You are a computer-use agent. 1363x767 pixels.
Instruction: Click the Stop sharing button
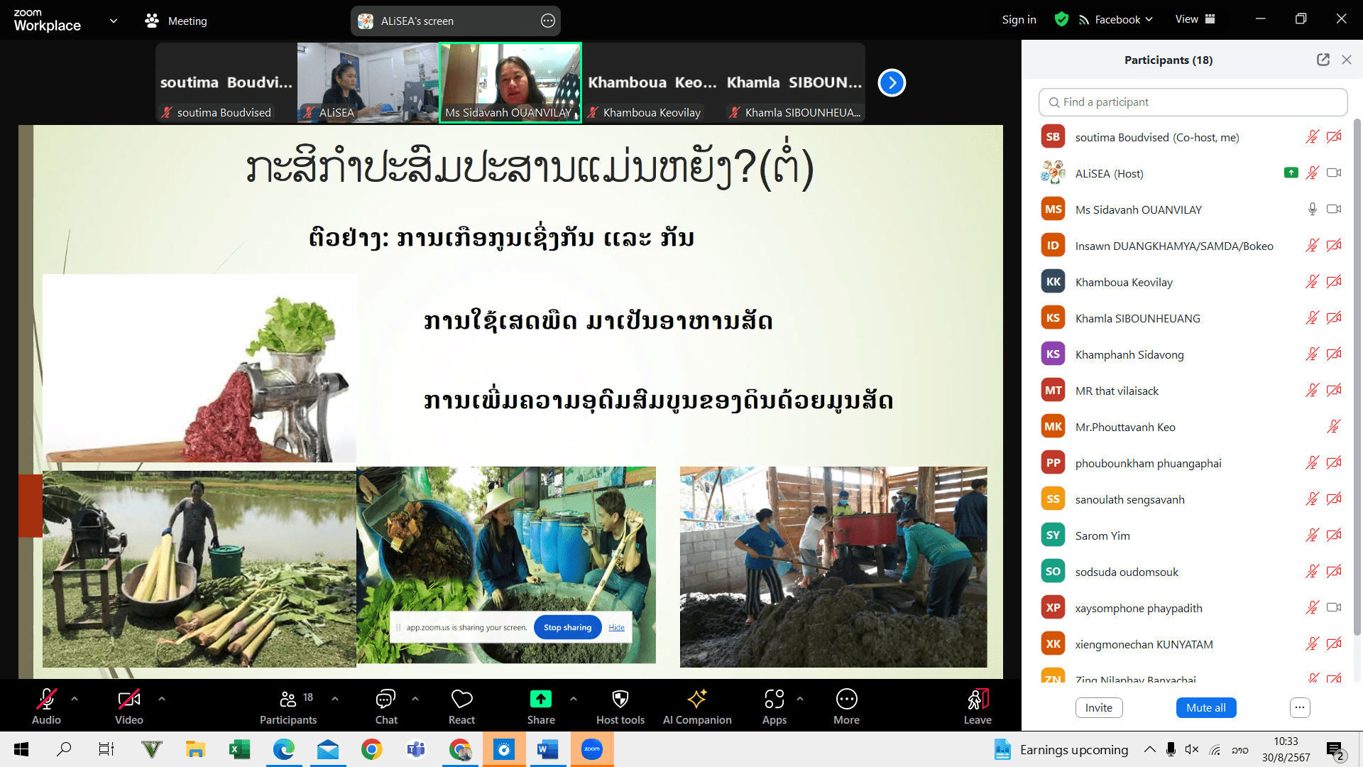[x=566, y=626]
